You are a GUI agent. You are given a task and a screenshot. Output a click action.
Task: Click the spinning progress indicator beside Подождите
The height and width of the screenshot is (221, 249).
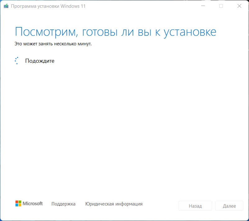click(x=17, y=61)
